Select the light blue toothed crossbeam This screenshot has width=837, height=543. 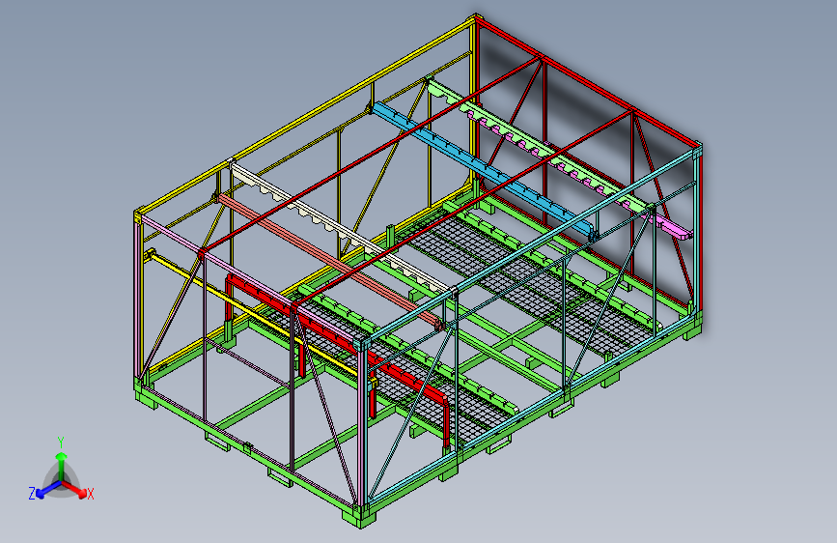(483, 170)
